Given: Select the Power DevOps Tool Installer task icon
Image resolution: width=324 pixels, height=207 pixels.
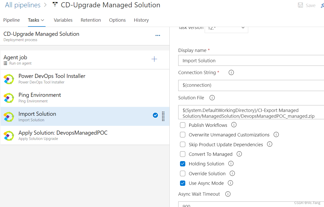Looking at the screenshot, I should 9,79.
